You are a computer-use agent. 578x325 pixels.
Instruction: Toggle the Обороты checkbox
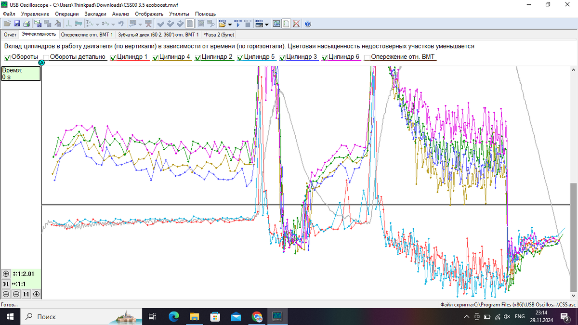tap(7, 57)
